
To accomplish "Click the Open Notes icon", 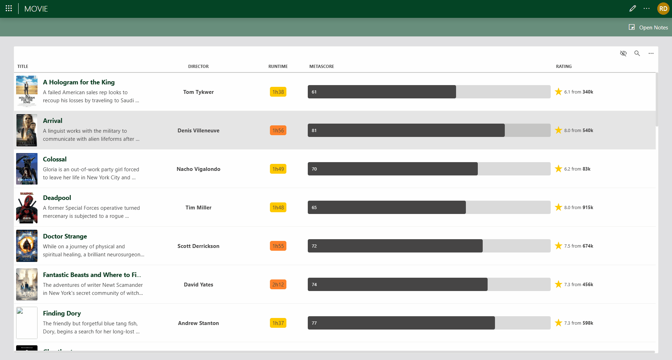I will pyautogui.click(x=631, y=27).
